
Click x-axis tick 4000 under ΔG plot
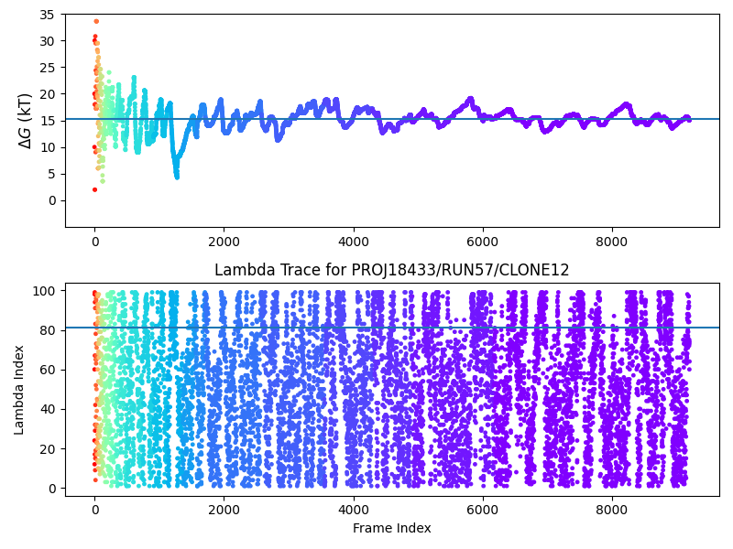354,242
